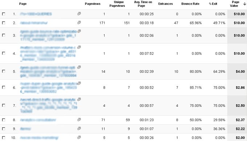Sort by the Page column header
247x141 pixels.
pyautogui.click(x=23, y=4)
